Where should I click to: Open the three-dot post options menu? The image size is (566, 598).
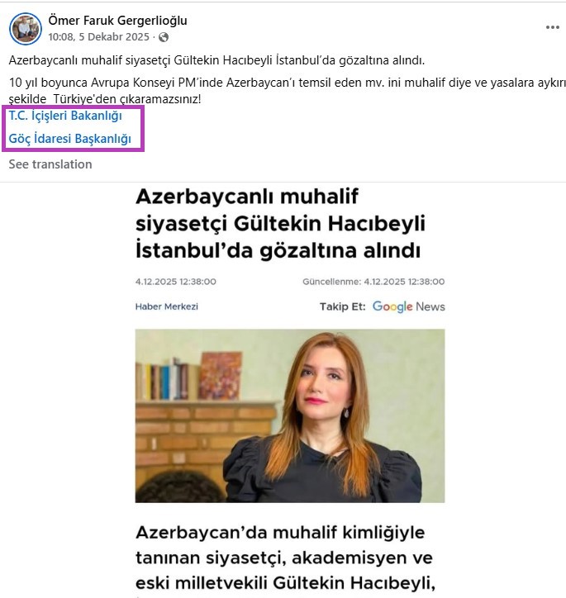pos(552,27)
